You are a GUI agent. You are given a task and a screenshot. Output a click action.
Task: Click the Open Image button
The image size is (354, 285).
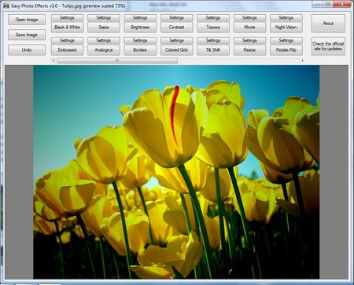(27, 20)
